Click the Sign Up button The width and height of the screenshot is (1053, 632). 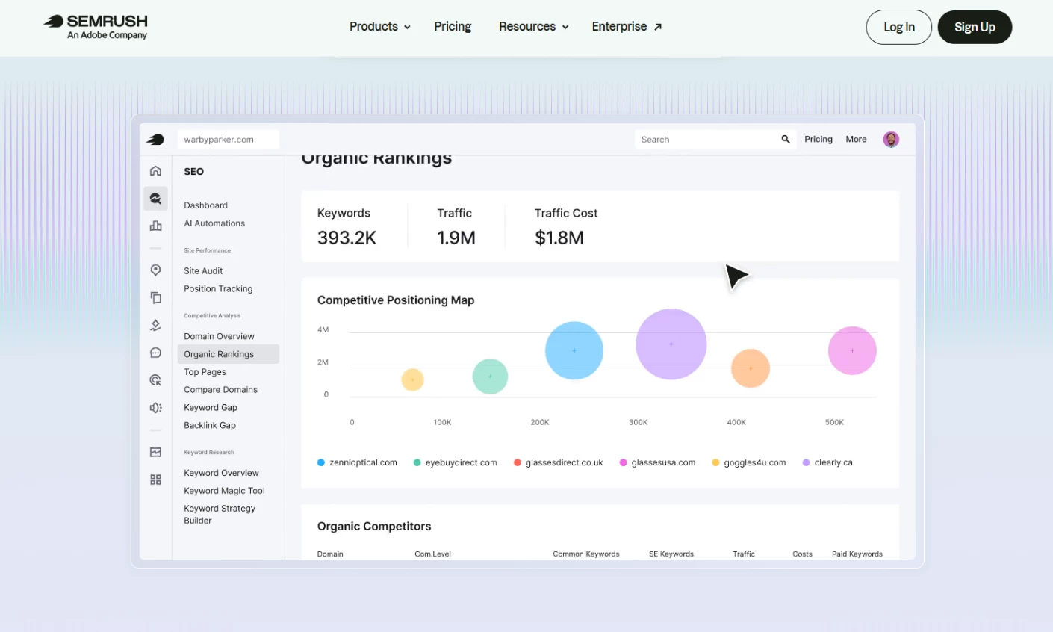[975, 27]
